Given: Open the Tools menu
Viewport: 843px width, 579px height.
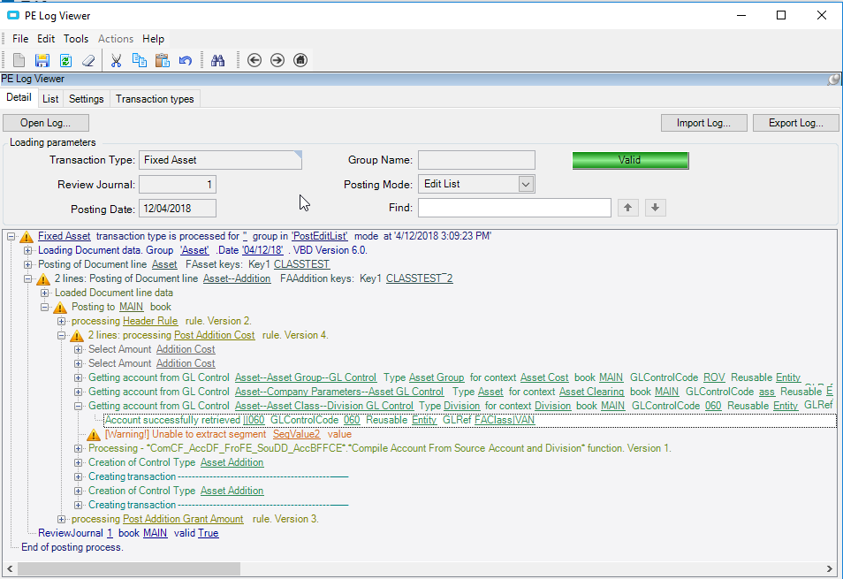Looking at the screenshot, I should point(76,39).
